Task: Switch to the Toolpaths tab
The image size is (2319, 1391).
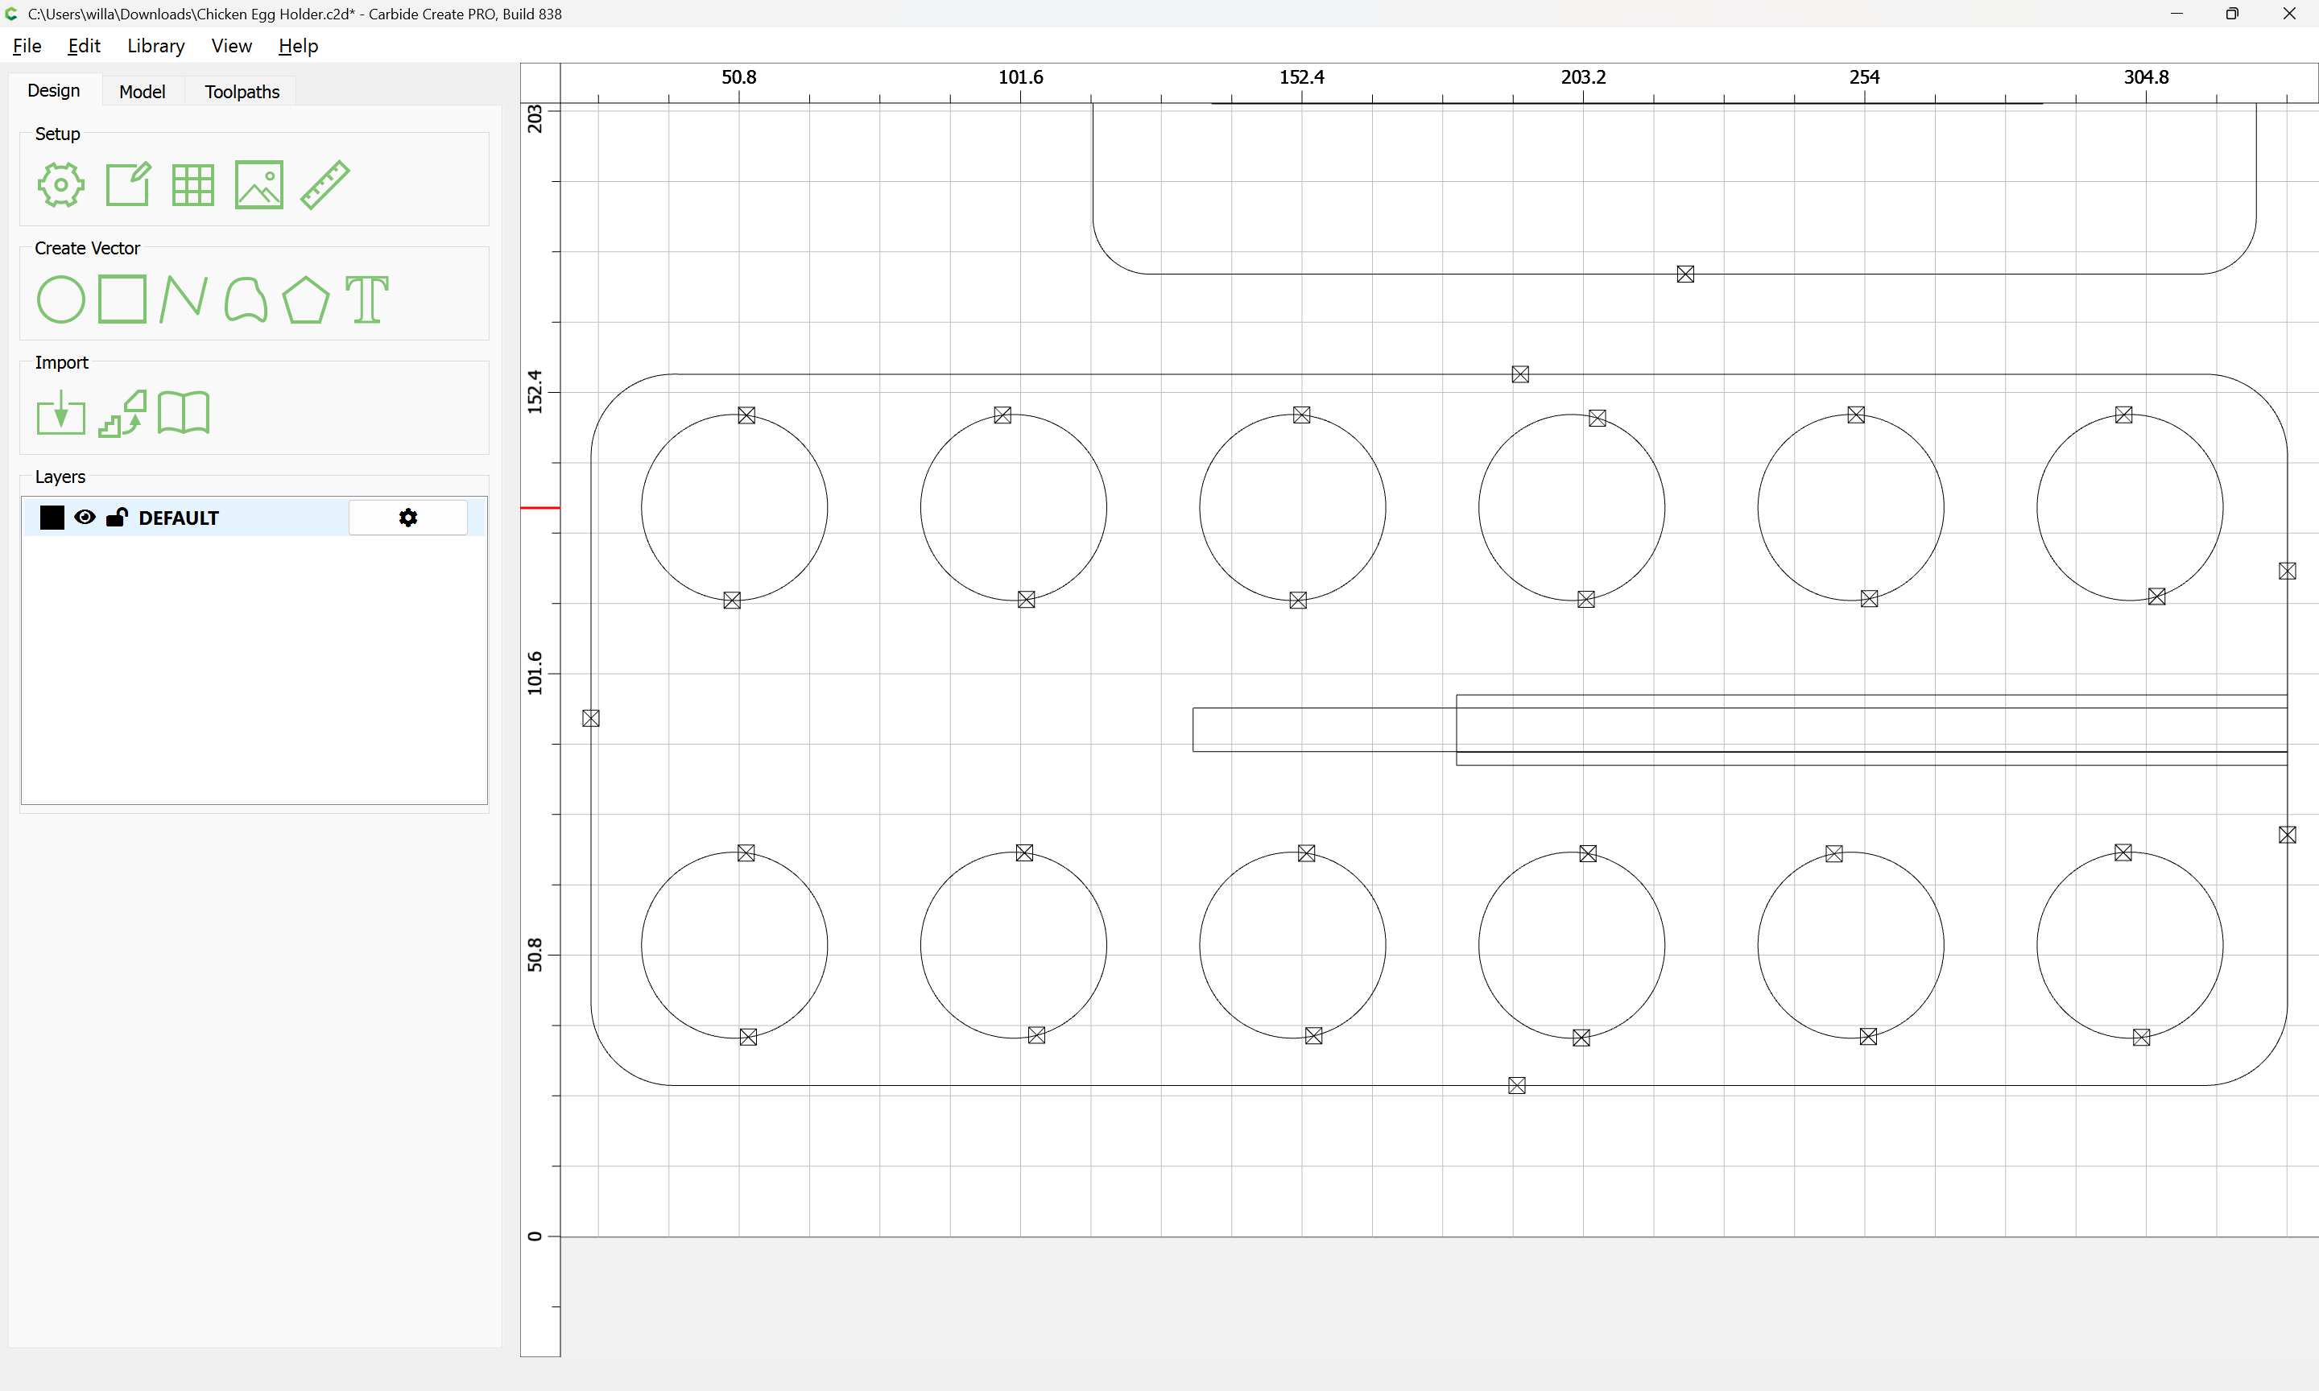Action: 242,92
